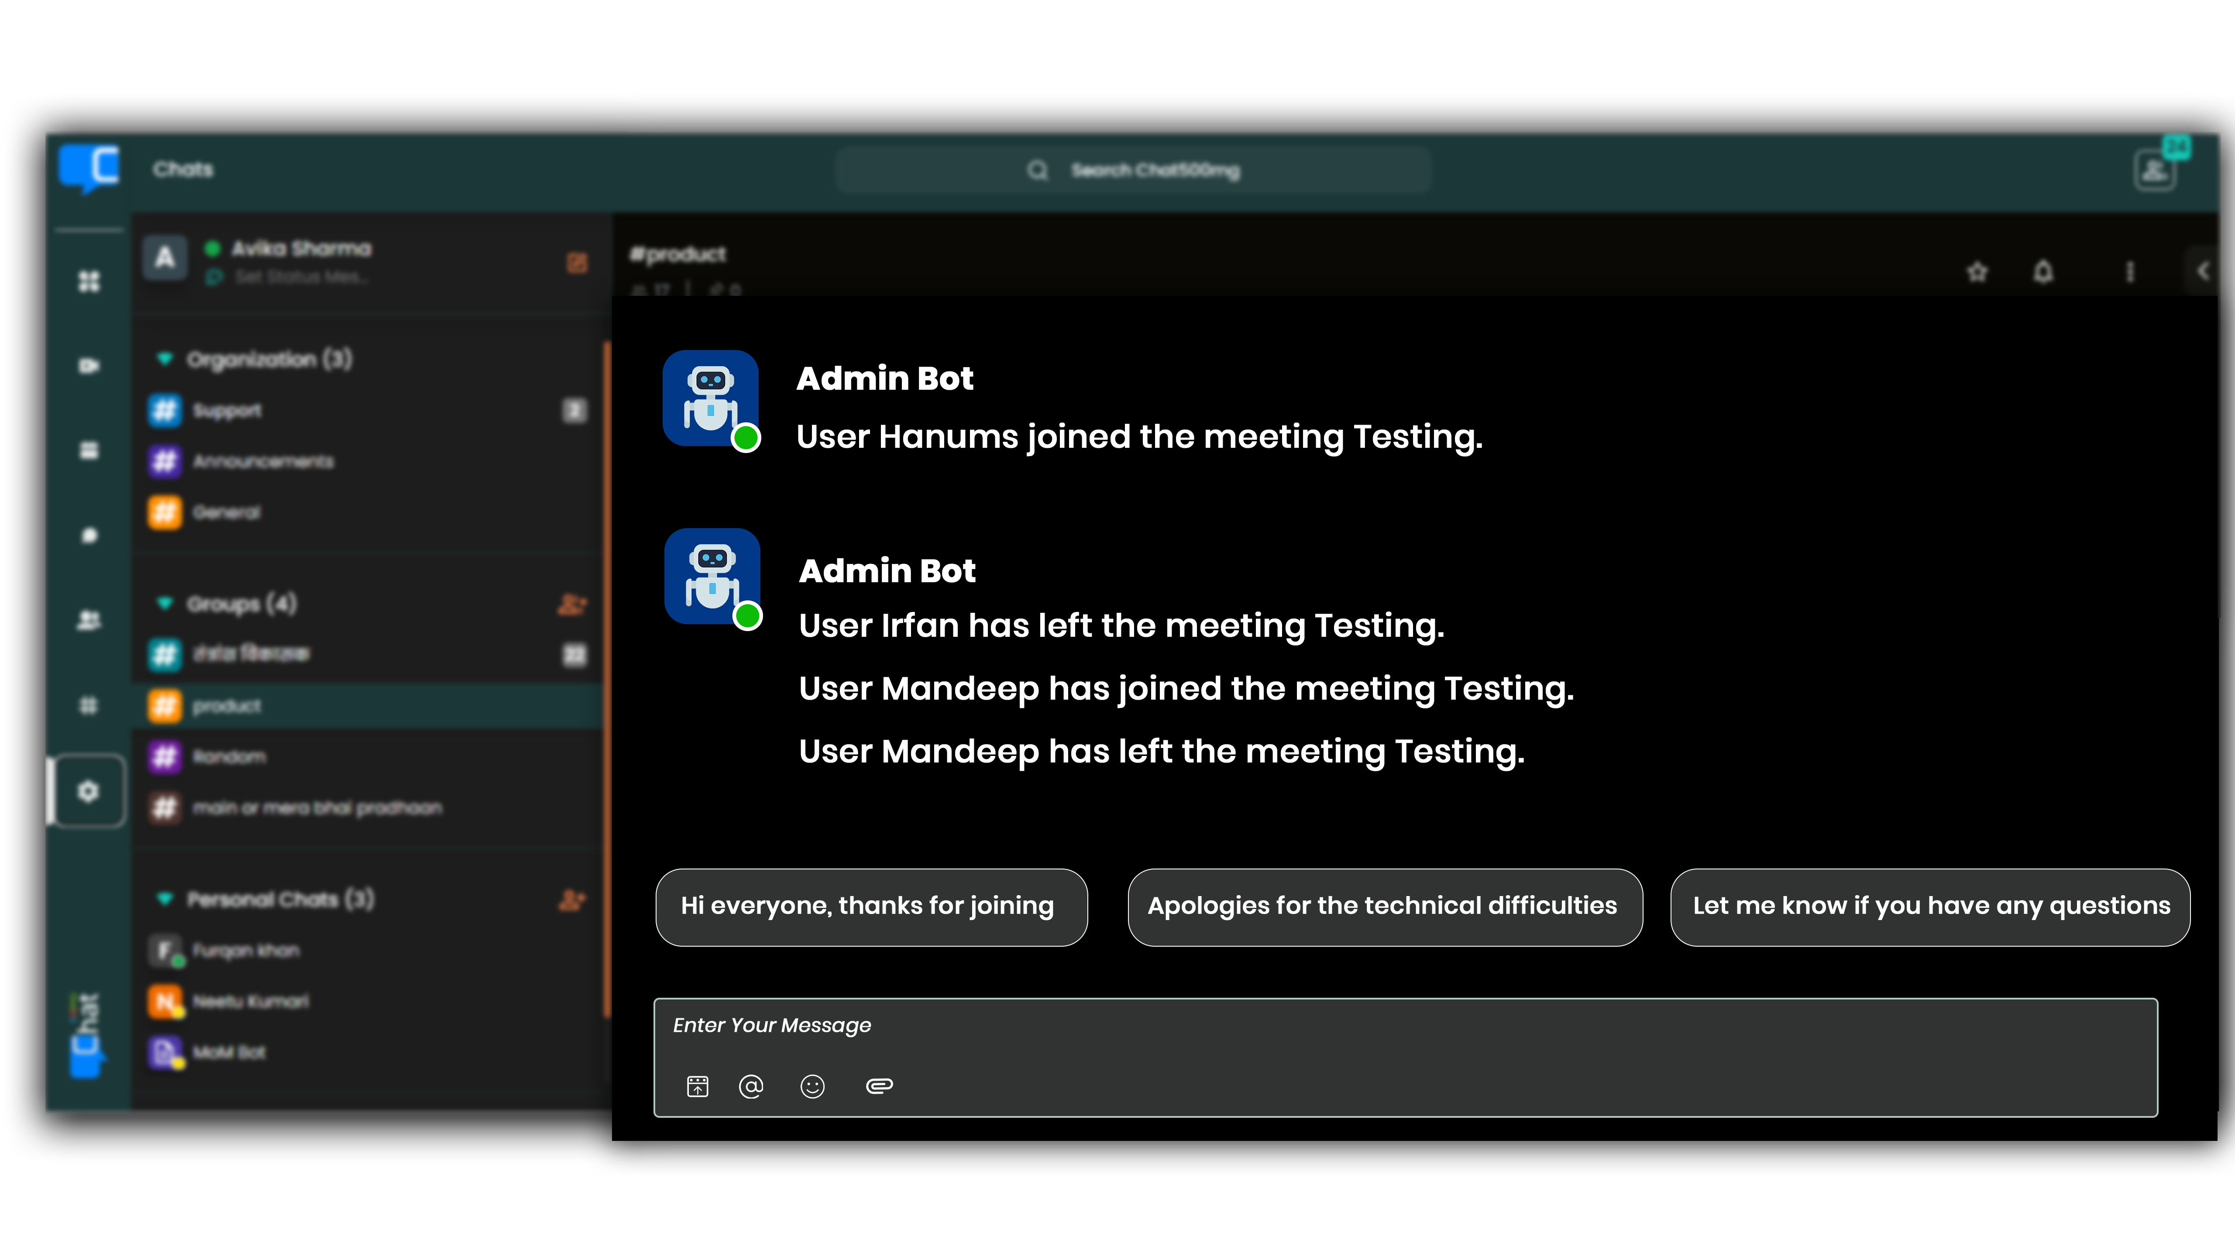The width and height of the screenshot is (2235, 1257).
Task: Open chat with Neetu Kumari
Action: click(368, 1001)
